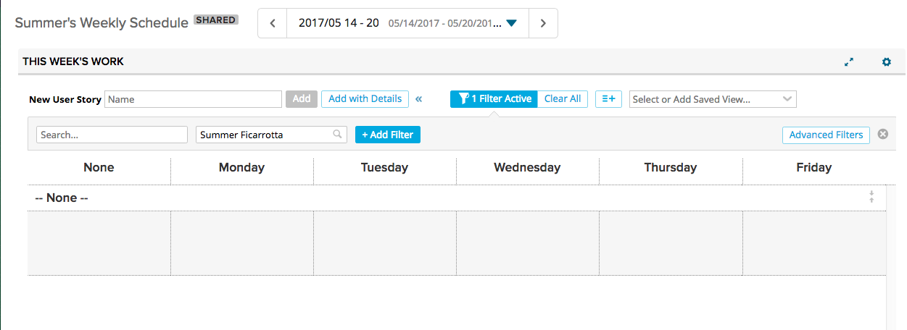Click the Search field in the filter bar
The width and height of the screenshot is (907, 330).
coord(112,135)
